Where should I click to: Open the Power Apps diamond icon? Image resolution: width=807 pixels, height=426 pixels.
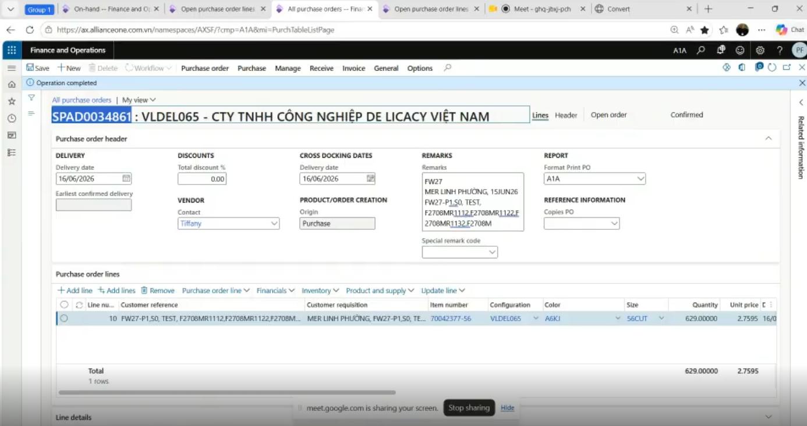[x=727, y=68]
